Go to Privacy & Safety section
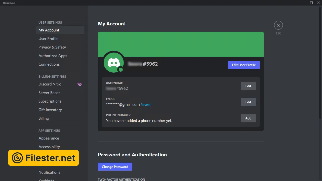The image size is (322, 181). click(52, 47)
